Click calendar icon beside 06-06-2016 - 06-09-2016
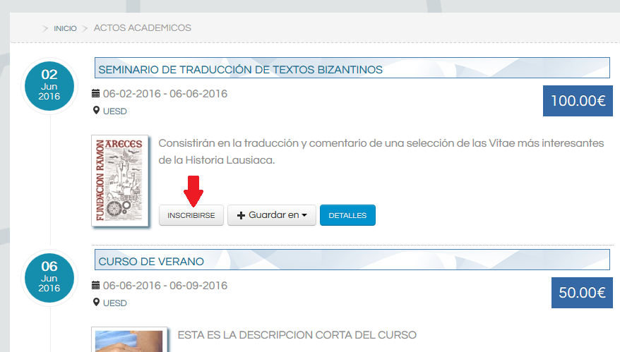This screenshot has width=620, height=352. coord(96,285)
